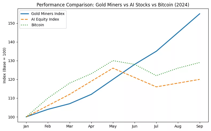This screenshot has height=131, width=211.
Task: Select the Gold Miners Index legend label
Action: coord(48,13)
